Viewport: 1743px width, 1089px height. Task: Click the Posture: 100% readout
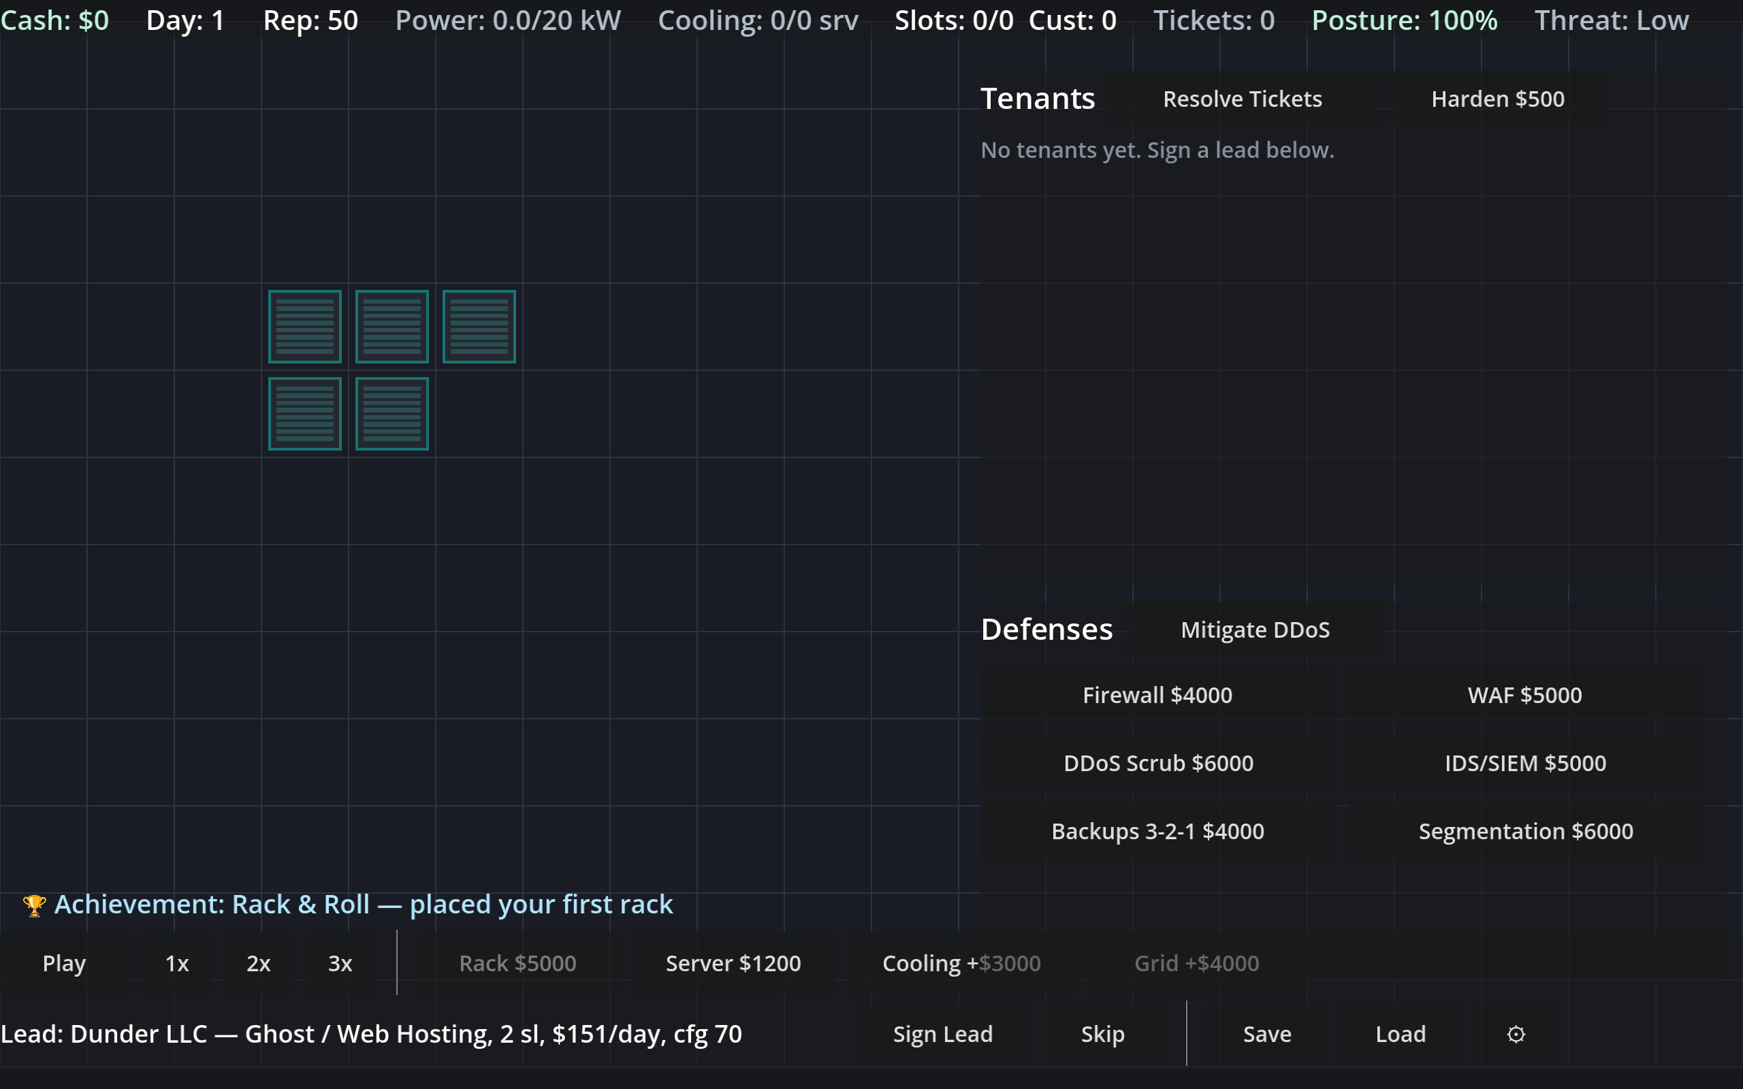(1405, 20)
